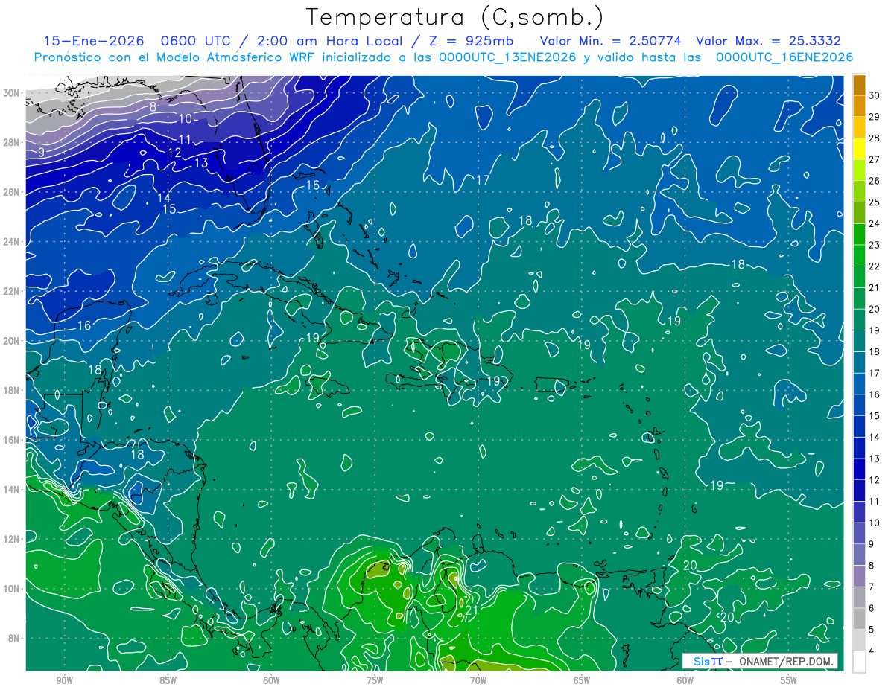Click the contour label "10" on the map
894x690 pixels.
[186, 118]
